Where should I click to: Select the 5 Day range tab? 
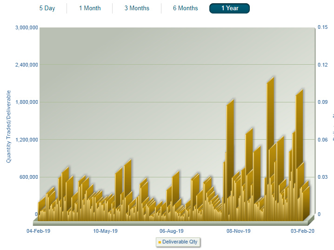point(47,8)
